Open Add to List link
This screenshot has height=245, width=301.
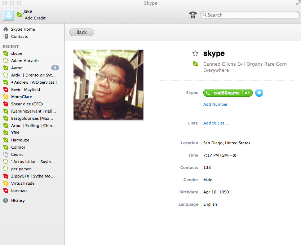click(216, 123)
